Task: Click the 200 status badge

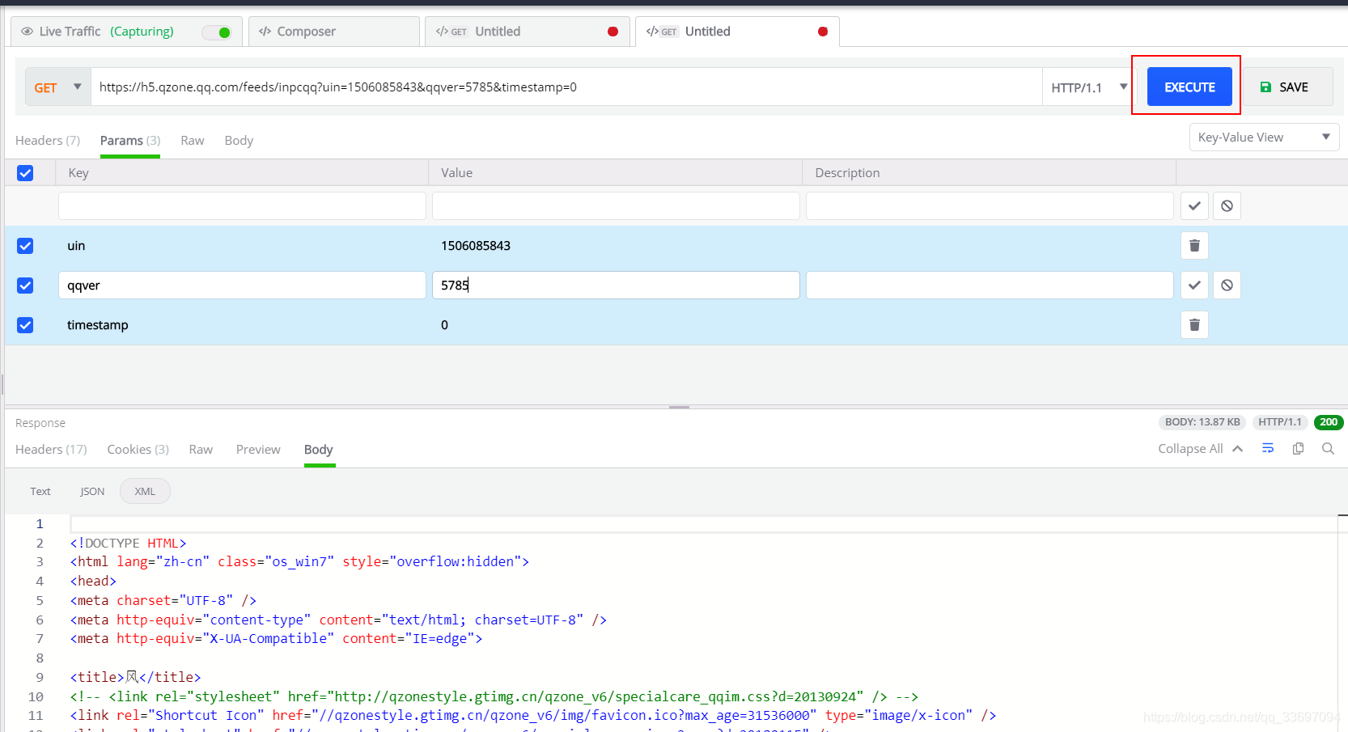Action: (1329, 422)
